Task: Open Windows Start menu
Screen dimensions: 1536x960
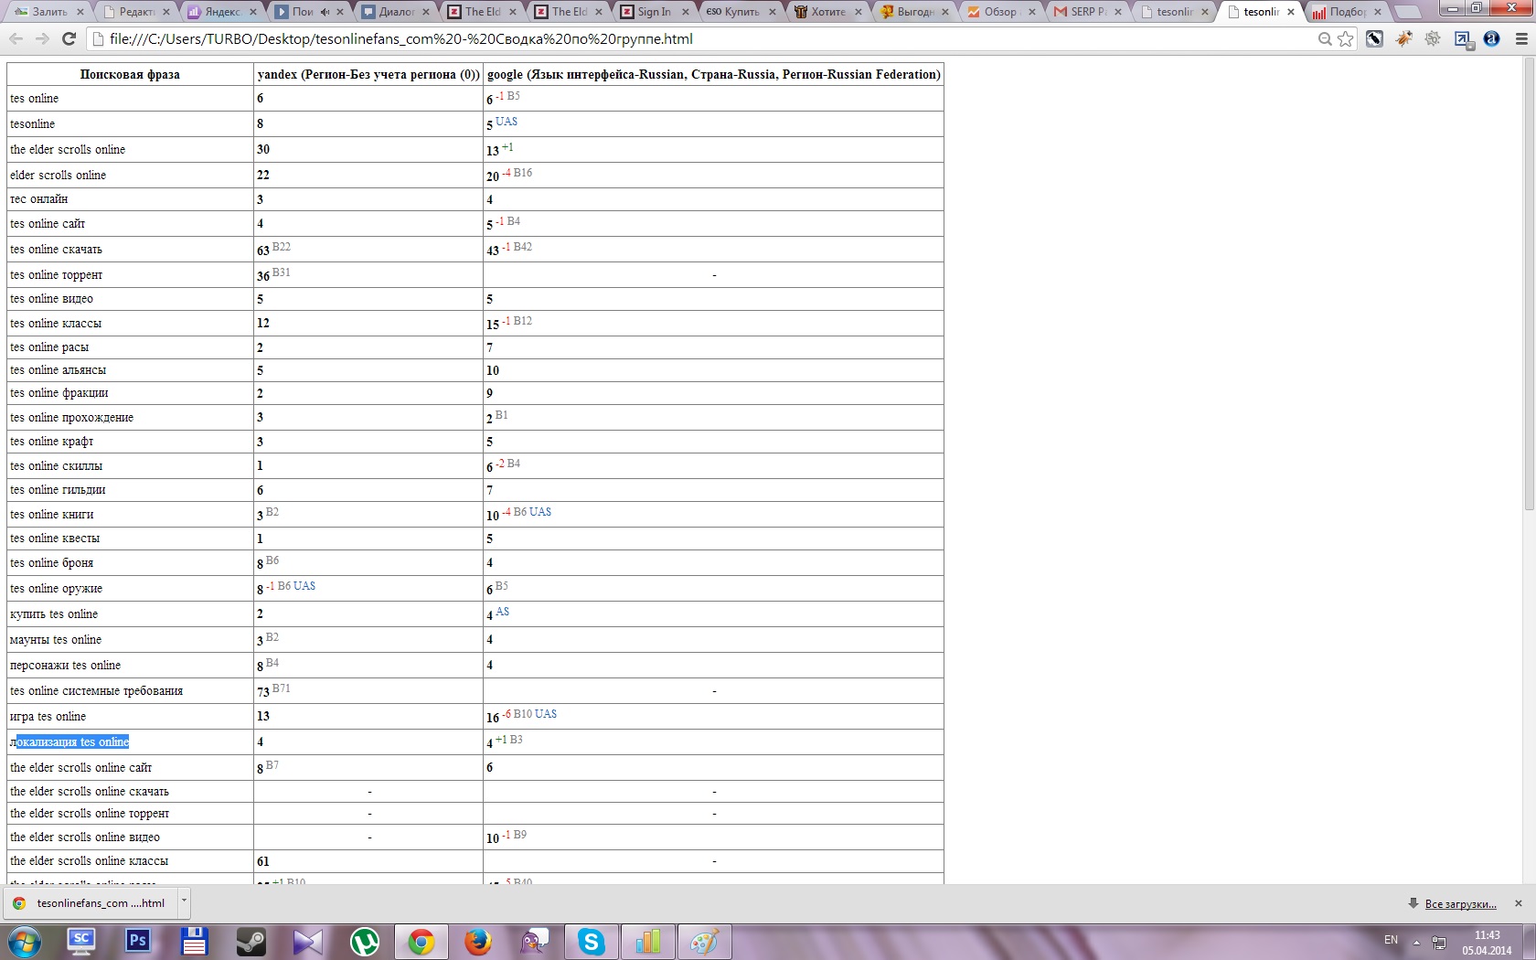Action: 25,942
